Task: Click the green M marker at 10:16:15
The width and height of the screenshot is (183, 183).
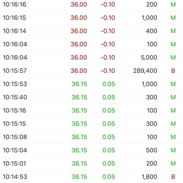Action: [x=173, y=18]
